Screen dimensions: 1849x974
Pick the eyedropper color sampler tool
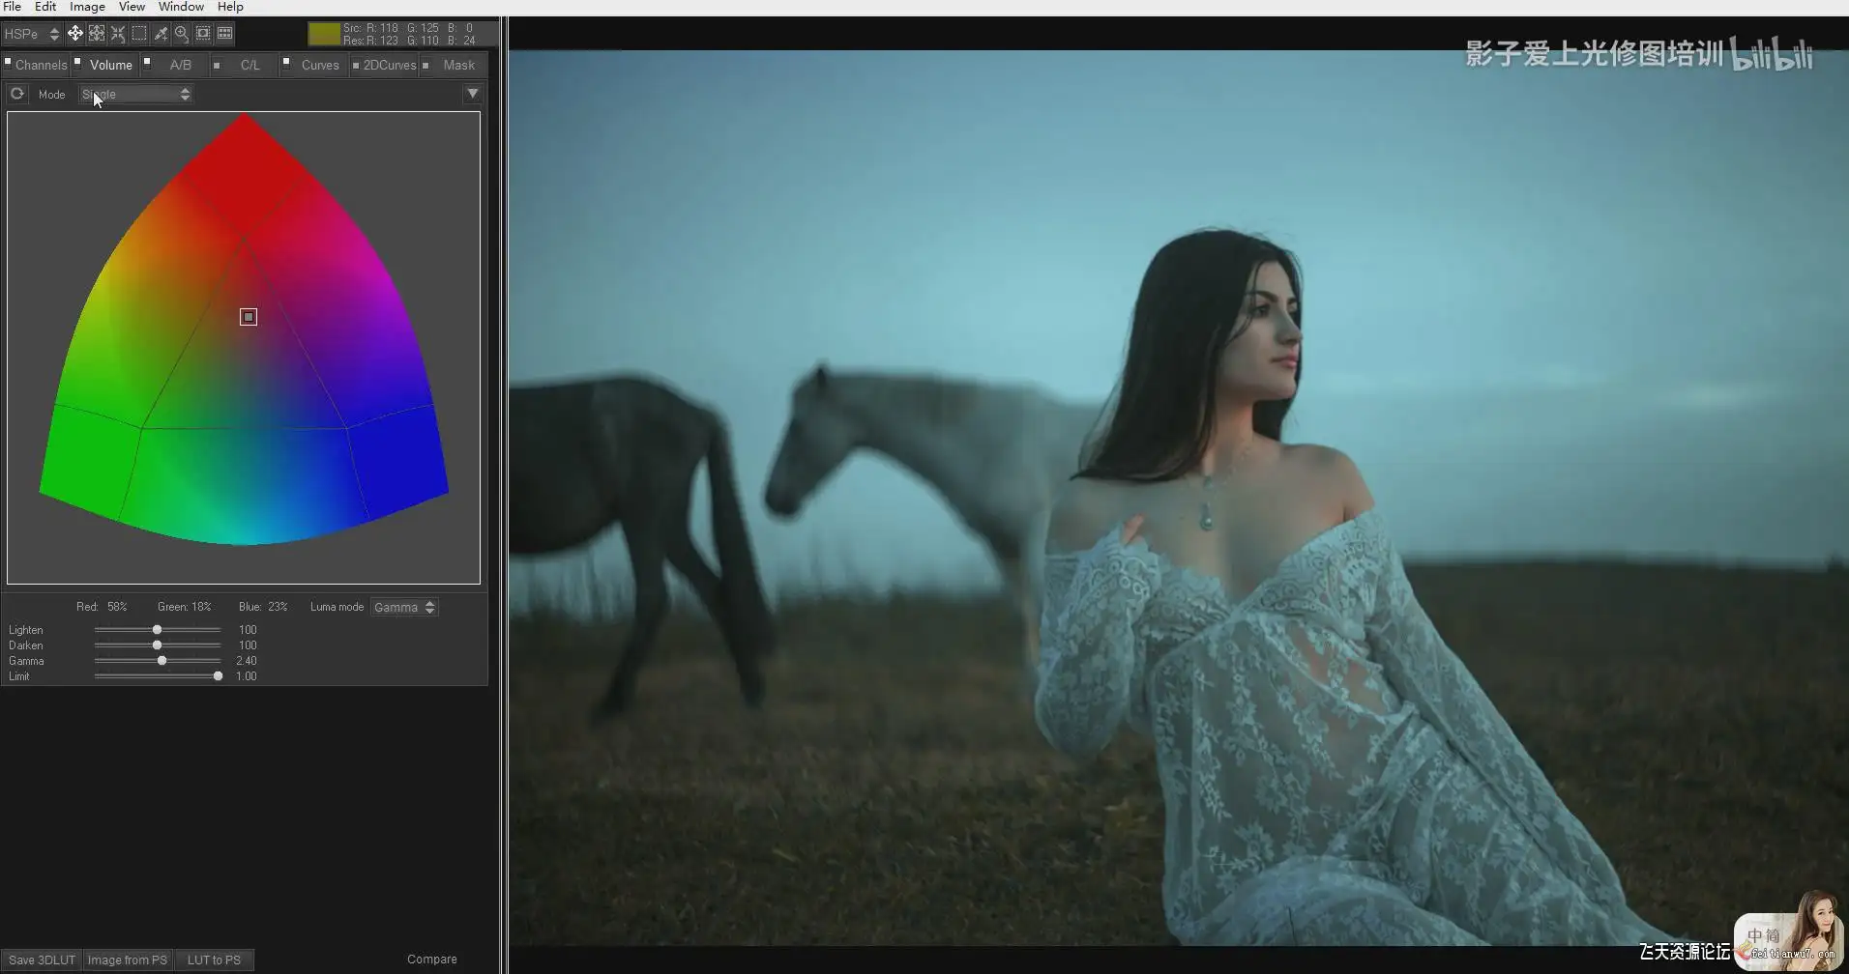161,33
